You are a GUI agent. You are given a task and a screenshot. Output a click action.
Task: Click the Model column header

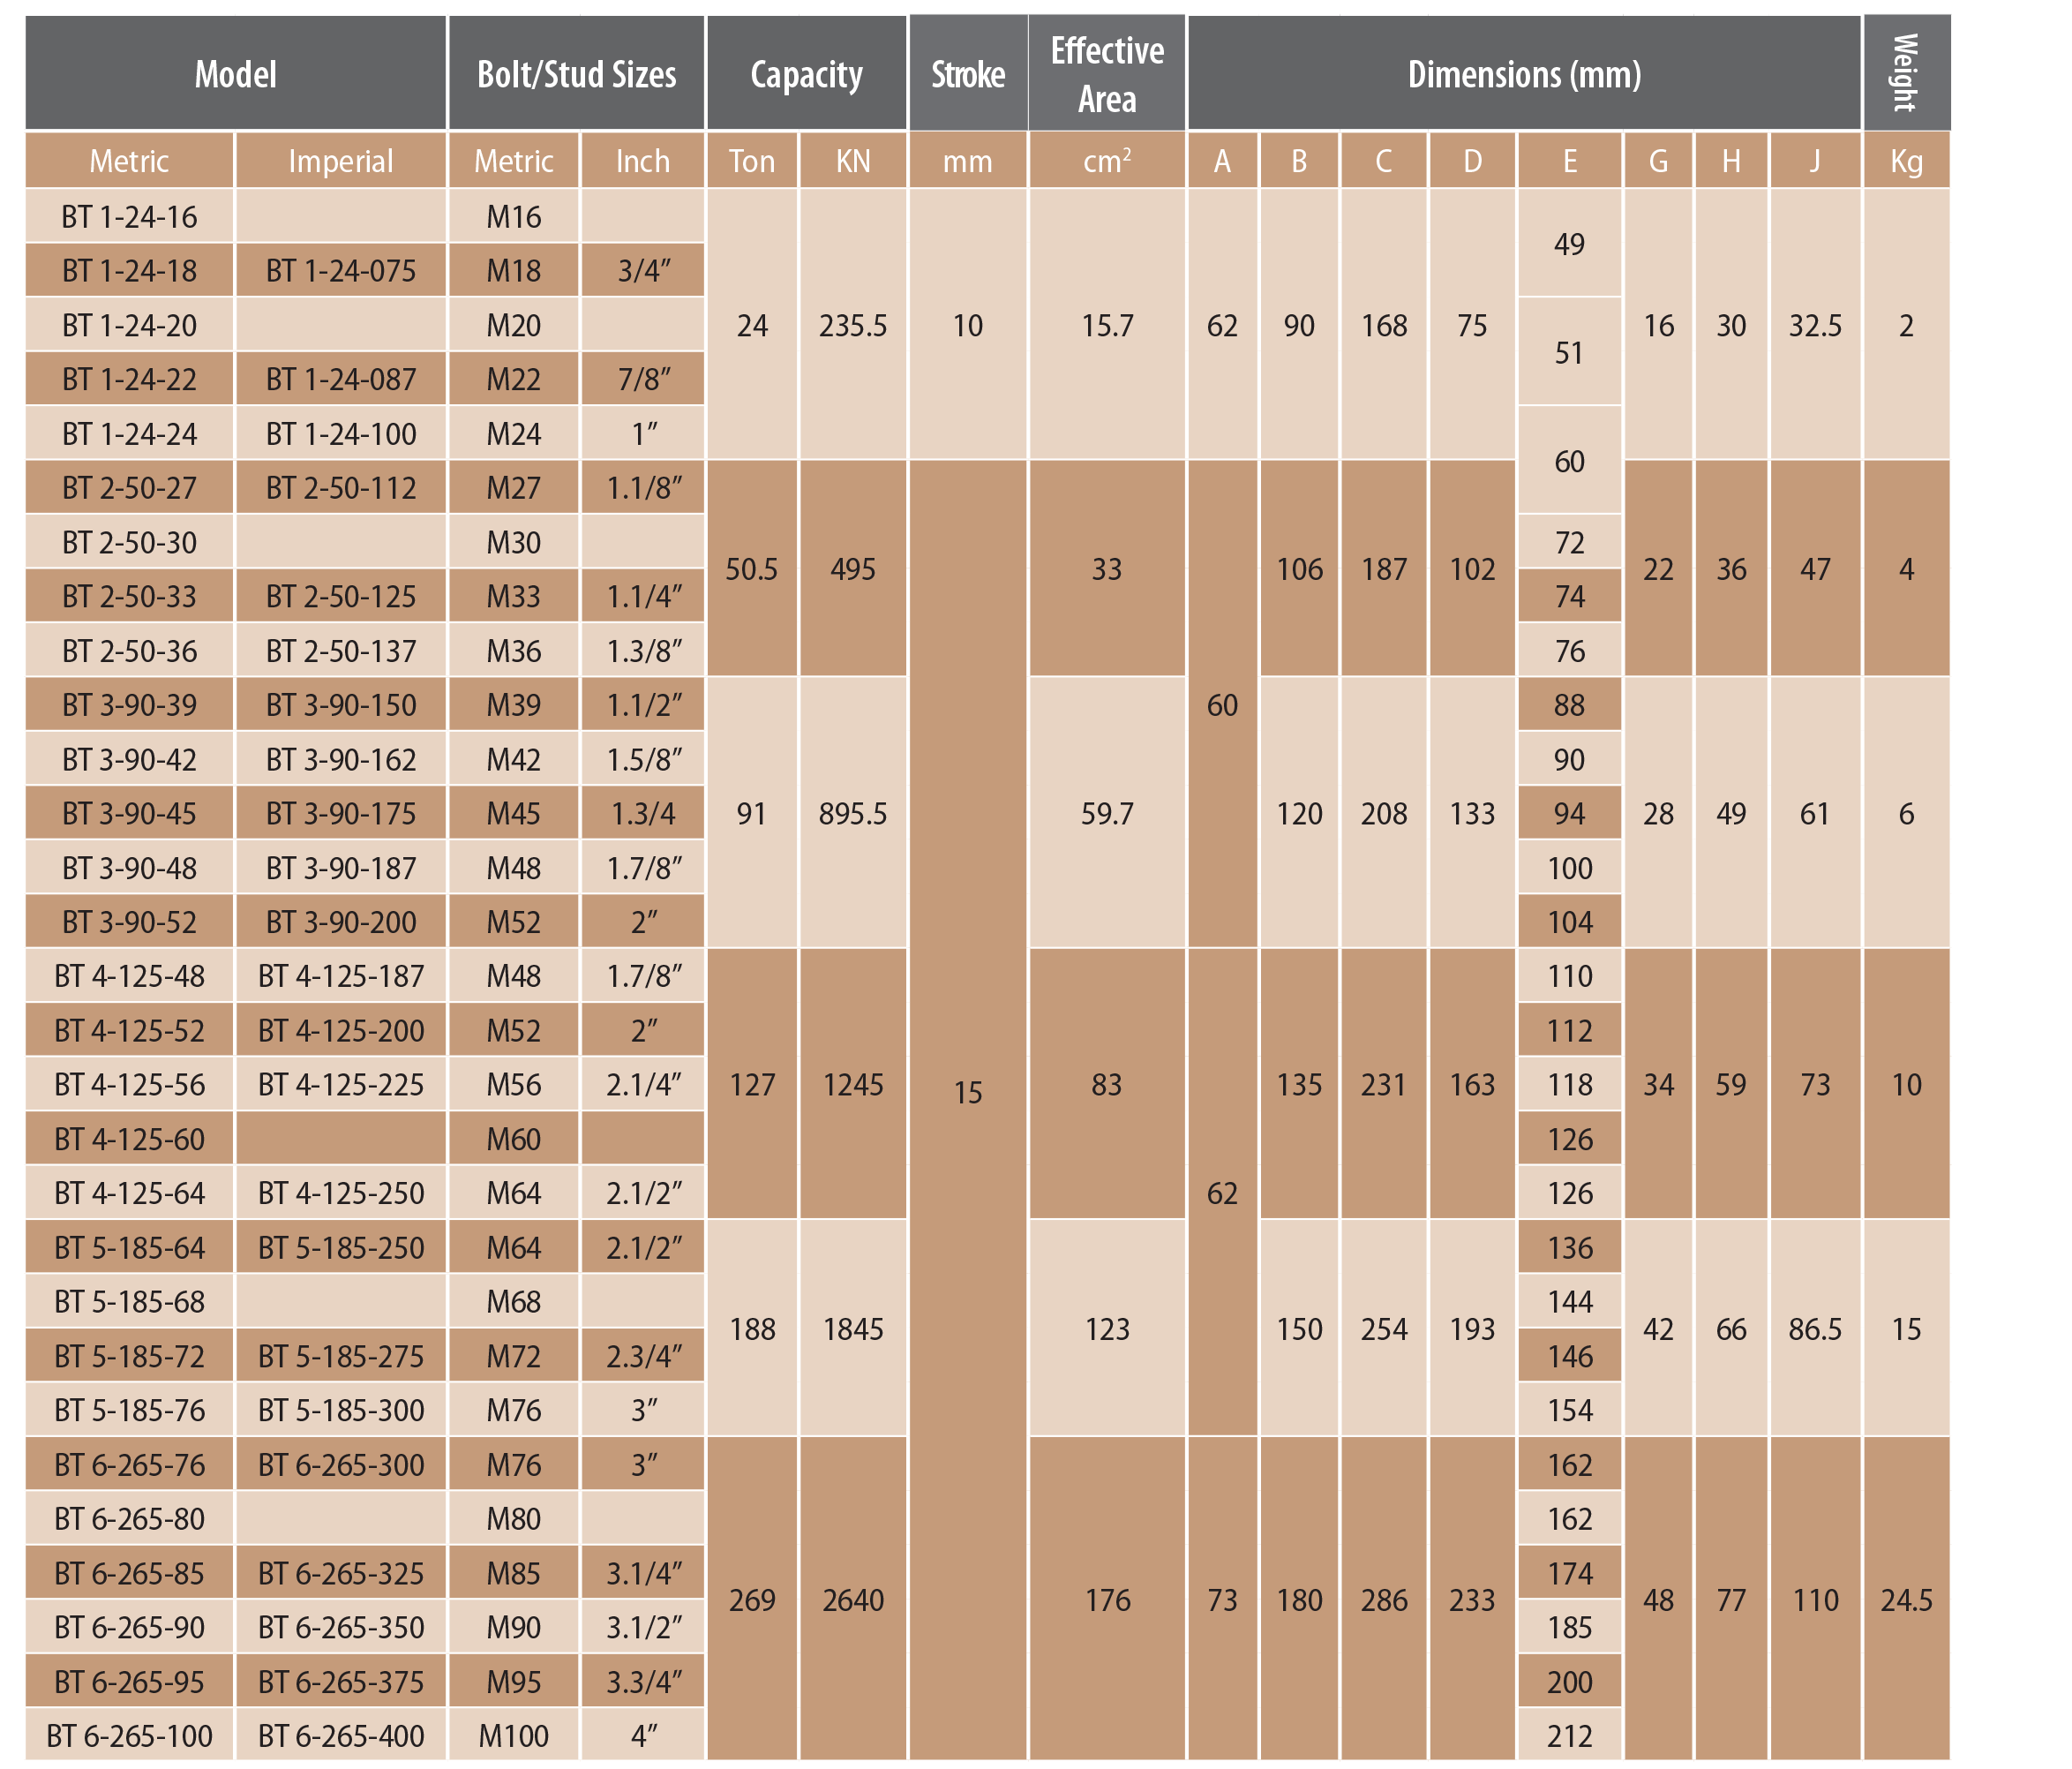[x=235, y=74]
